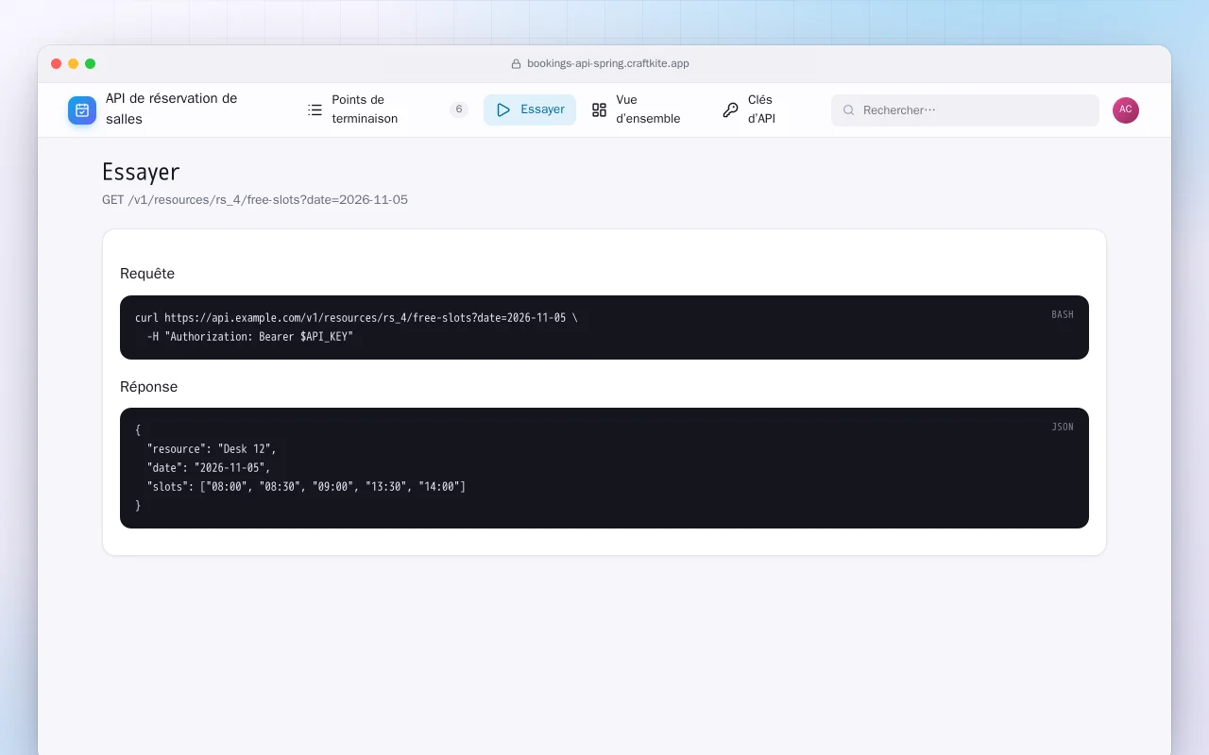Click the lock icon in address bar
The height and width of the screenshot is (755, 1209).
point(516,64)
